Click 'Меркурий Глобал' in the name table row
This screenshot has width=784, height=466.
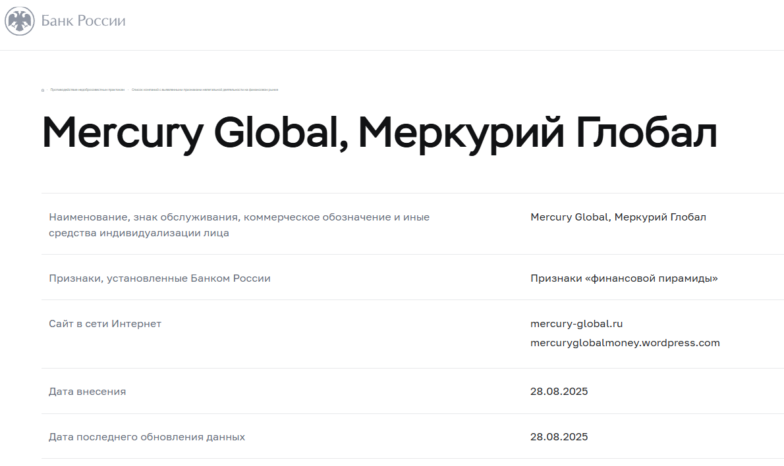coord(660,217)
